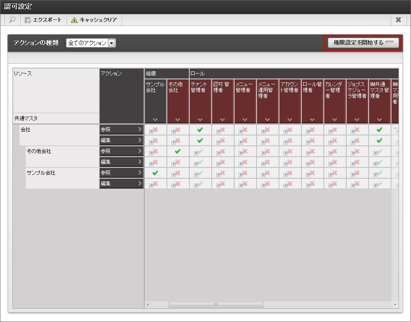411x322 pixels.
Task: Click the キャッシュクリア warning icon
Action: pos(74,20)
